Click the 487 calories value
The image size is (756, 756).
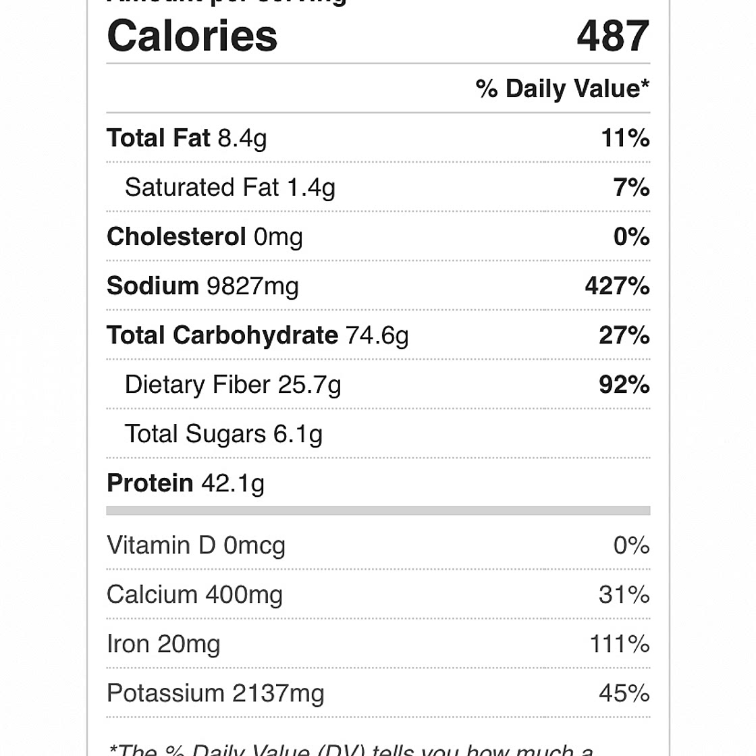(613, 36)
